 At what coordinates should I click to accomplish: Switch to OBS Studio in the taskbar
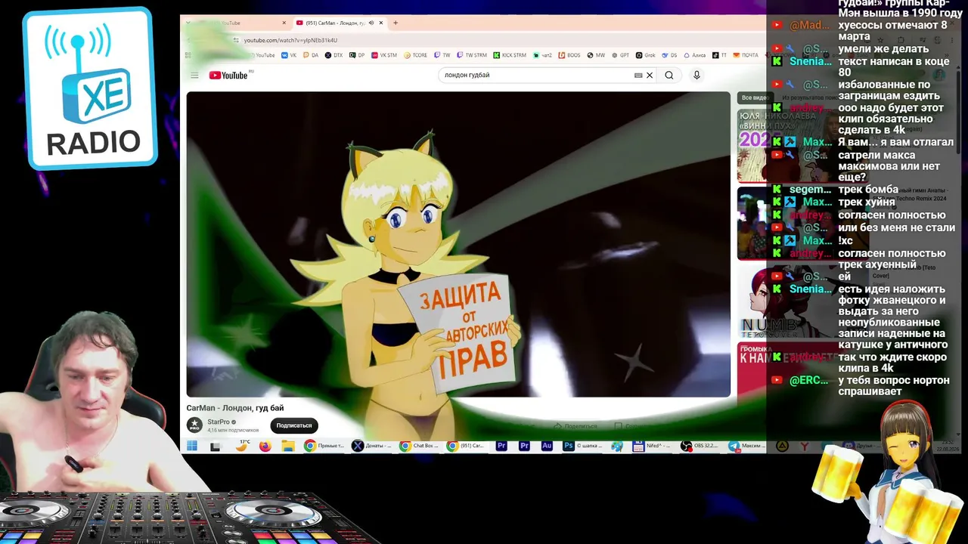(701, 446)
